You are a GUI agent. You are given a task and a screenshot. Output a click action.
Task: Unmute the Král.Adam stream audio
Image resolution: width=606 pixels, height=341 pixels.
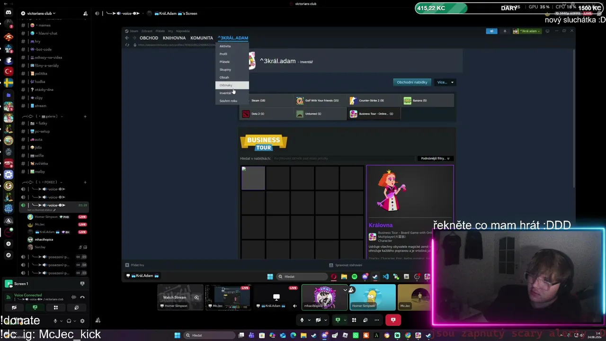click(x=295, y=305)
